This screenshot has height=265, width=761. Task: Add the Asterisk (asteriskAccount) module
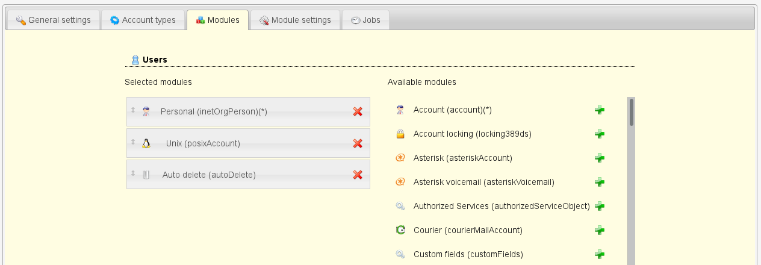(599, 158)
